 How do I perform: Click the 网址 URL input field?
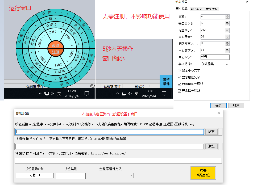click(x=118, y=161)
